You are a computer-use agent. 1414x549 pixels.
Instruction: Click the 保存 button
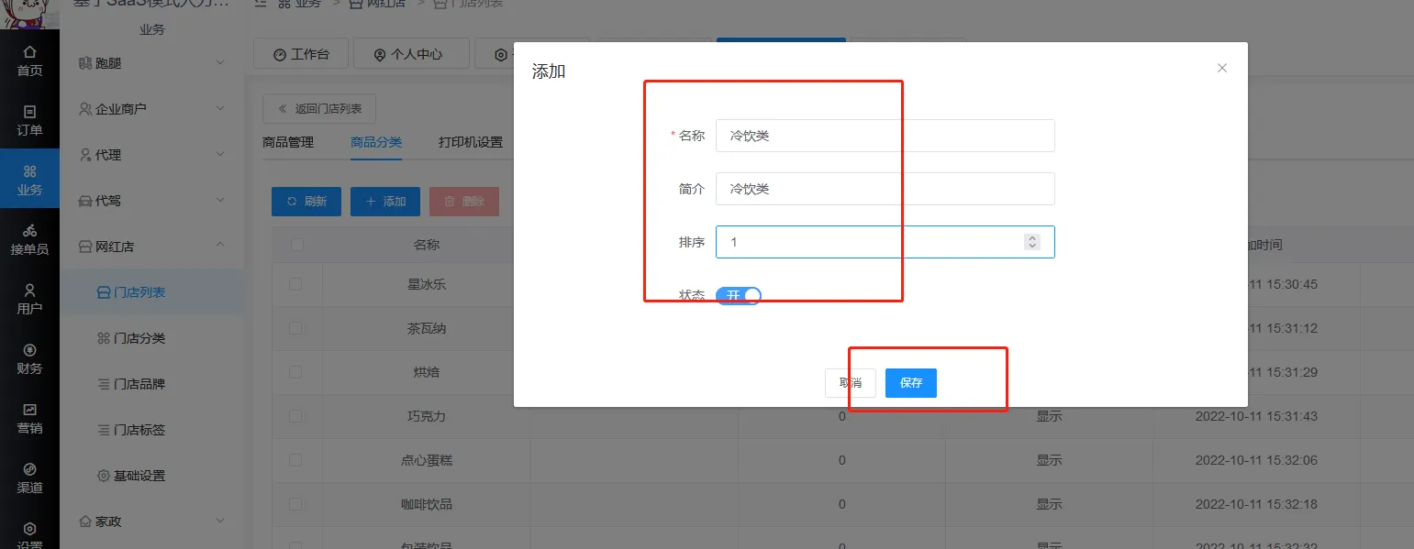910,383
